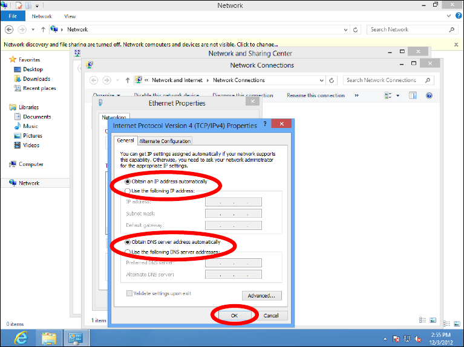
Task: Click Rename this connection
Action: [x=315, y=95]
